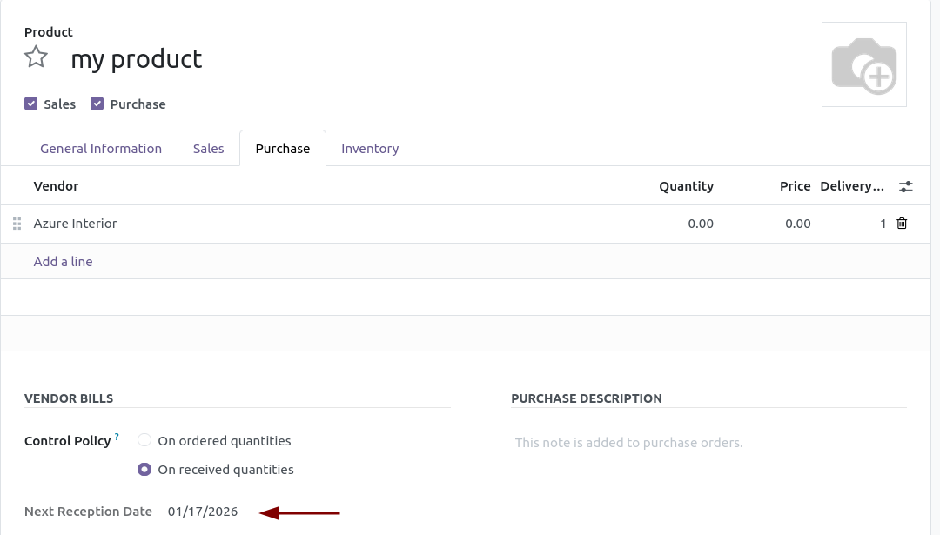Image resolution: width=940 pixels, height=535 pixels.
Task: Select the On received quantities option
Action: [144, 469]
